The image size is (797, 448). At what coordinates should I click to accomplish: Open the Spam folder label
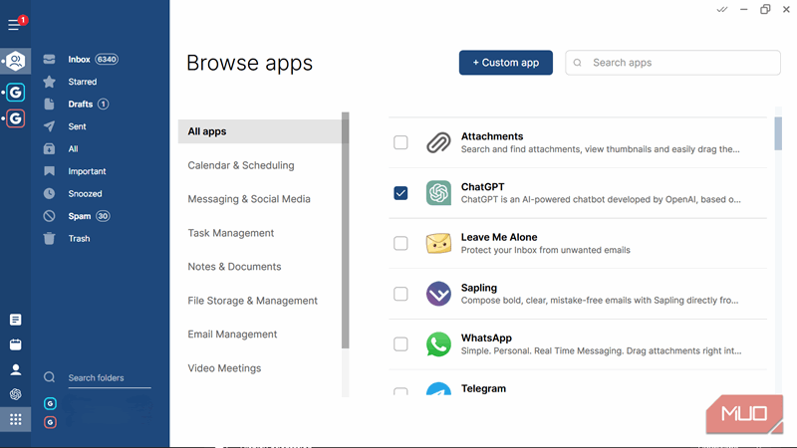pyautogui.click(x=80, y=216)
